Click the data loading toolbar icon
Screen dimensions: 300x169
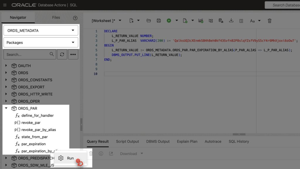click(221, 21)
